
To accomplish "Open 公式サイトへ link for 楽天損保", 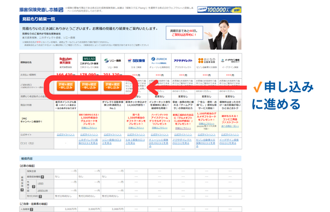I will (65, 134).
